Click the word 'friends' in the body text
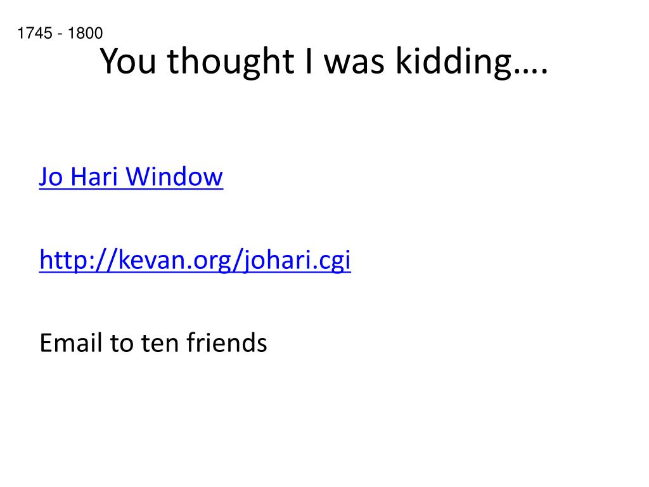The image size is (649, 487). (227, 343)
